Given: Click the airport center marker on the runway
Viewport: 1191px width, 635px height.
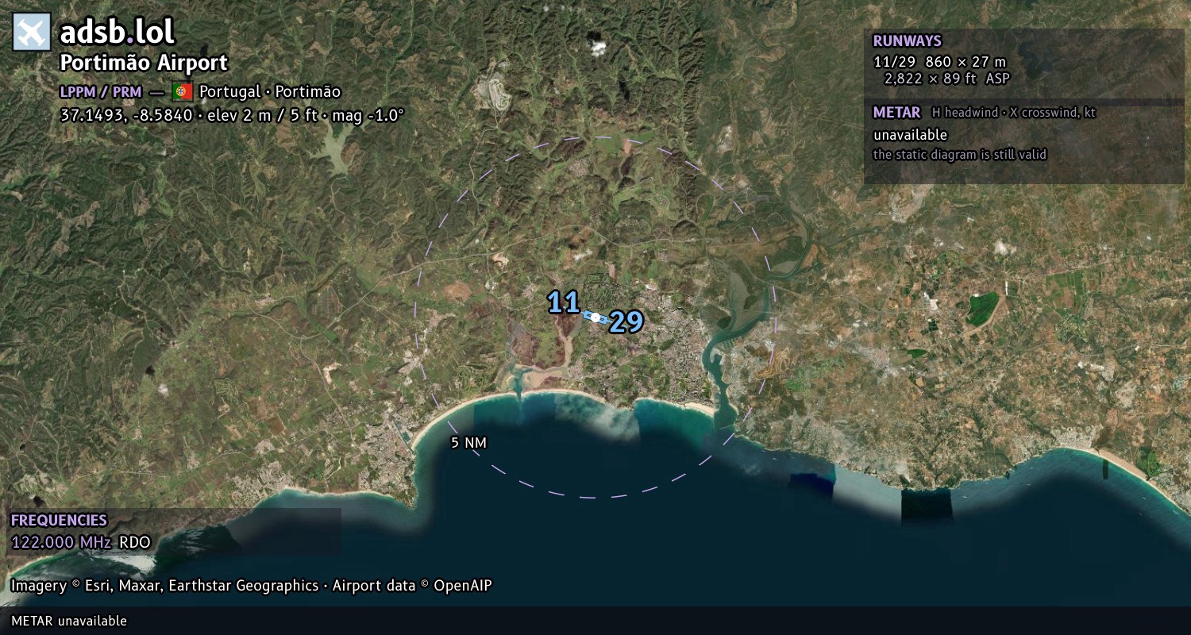Looking at the screenshot, I should tap(595, 317).
